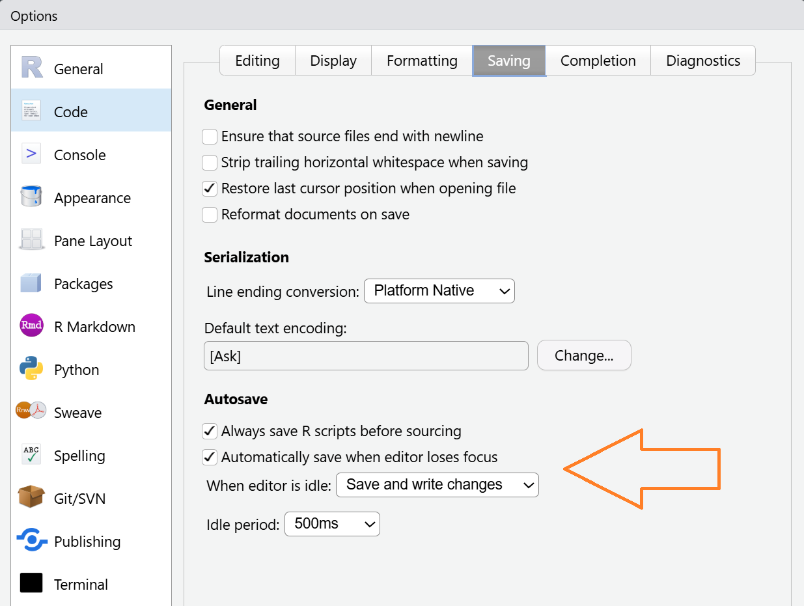Viewport: 804px width, 606px height.
Task: Open the When editor is idle dropdown
Action: pos(437,485)
